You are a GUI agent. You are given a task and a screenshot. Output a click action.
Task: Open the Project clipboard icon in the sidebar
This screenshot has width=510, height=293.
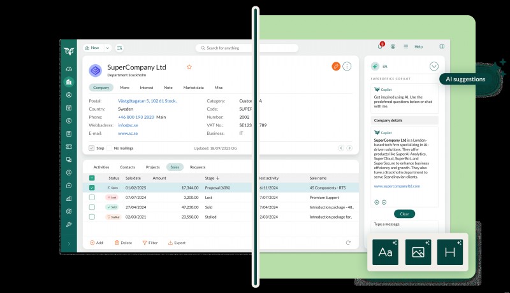(x=69, y=133)
